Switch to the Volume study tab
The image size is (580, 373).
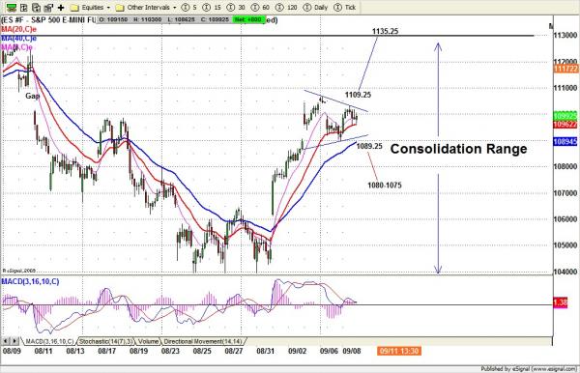coord(148,341)
